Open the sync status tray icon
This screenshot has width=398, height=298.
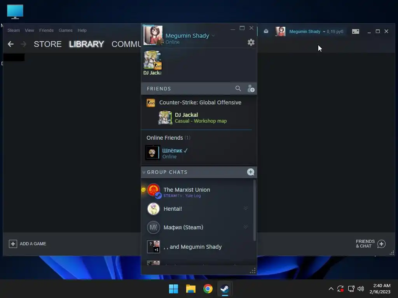pyautogui.click(x=340, y=289)
